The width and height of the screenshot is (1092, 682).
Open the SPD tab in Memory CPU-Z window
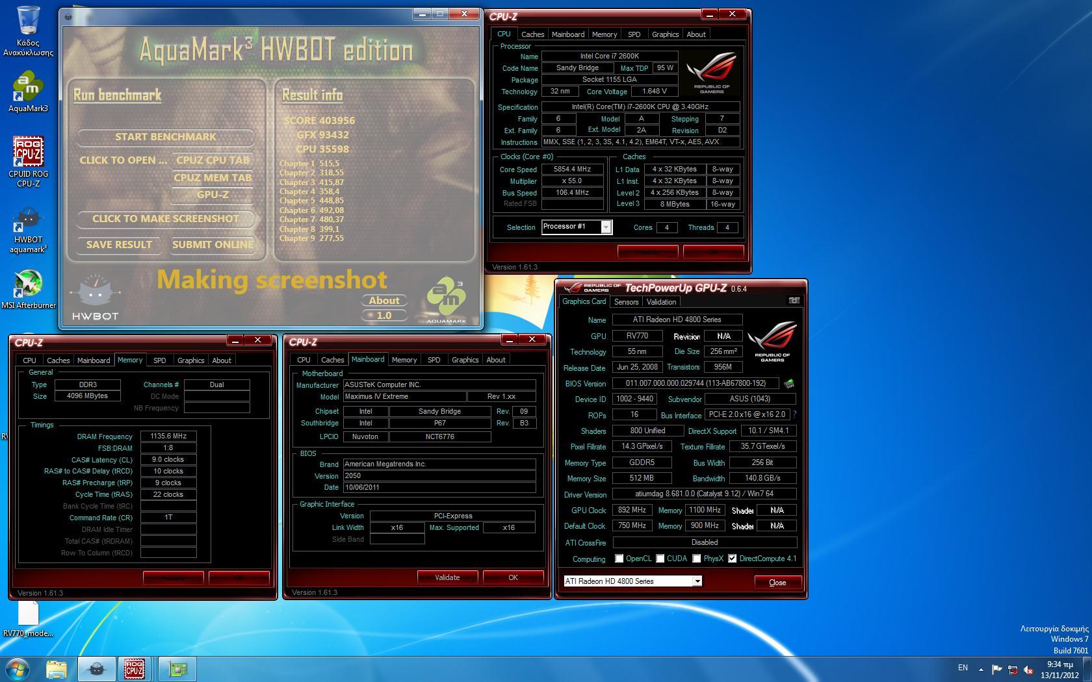[x=160, y=360]
